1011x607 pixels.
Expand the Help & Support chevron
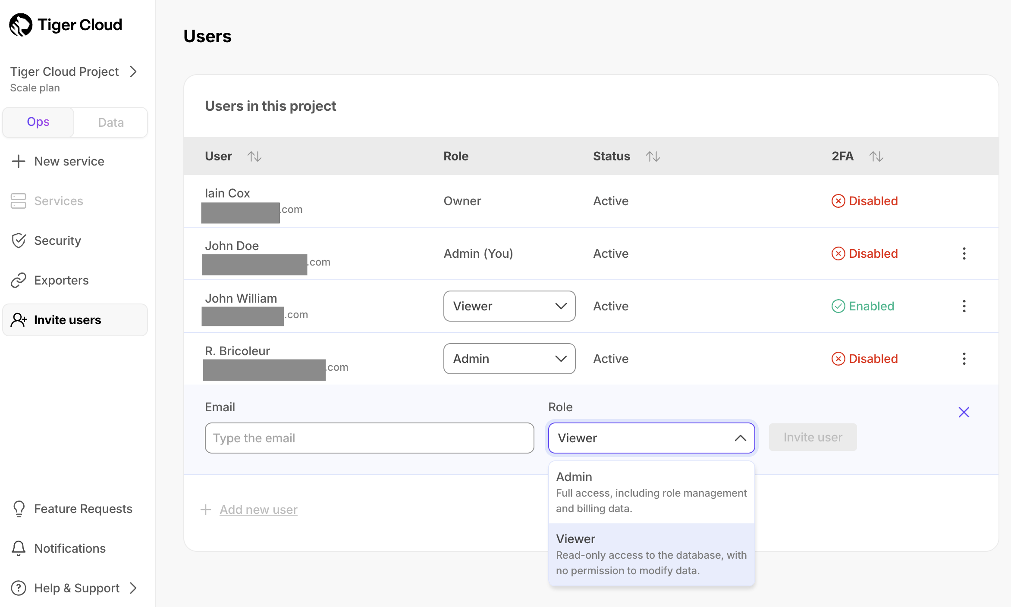133,588
